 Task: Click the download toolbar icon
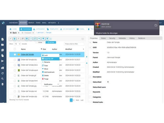pyautogui.click(x=19, y=39)
